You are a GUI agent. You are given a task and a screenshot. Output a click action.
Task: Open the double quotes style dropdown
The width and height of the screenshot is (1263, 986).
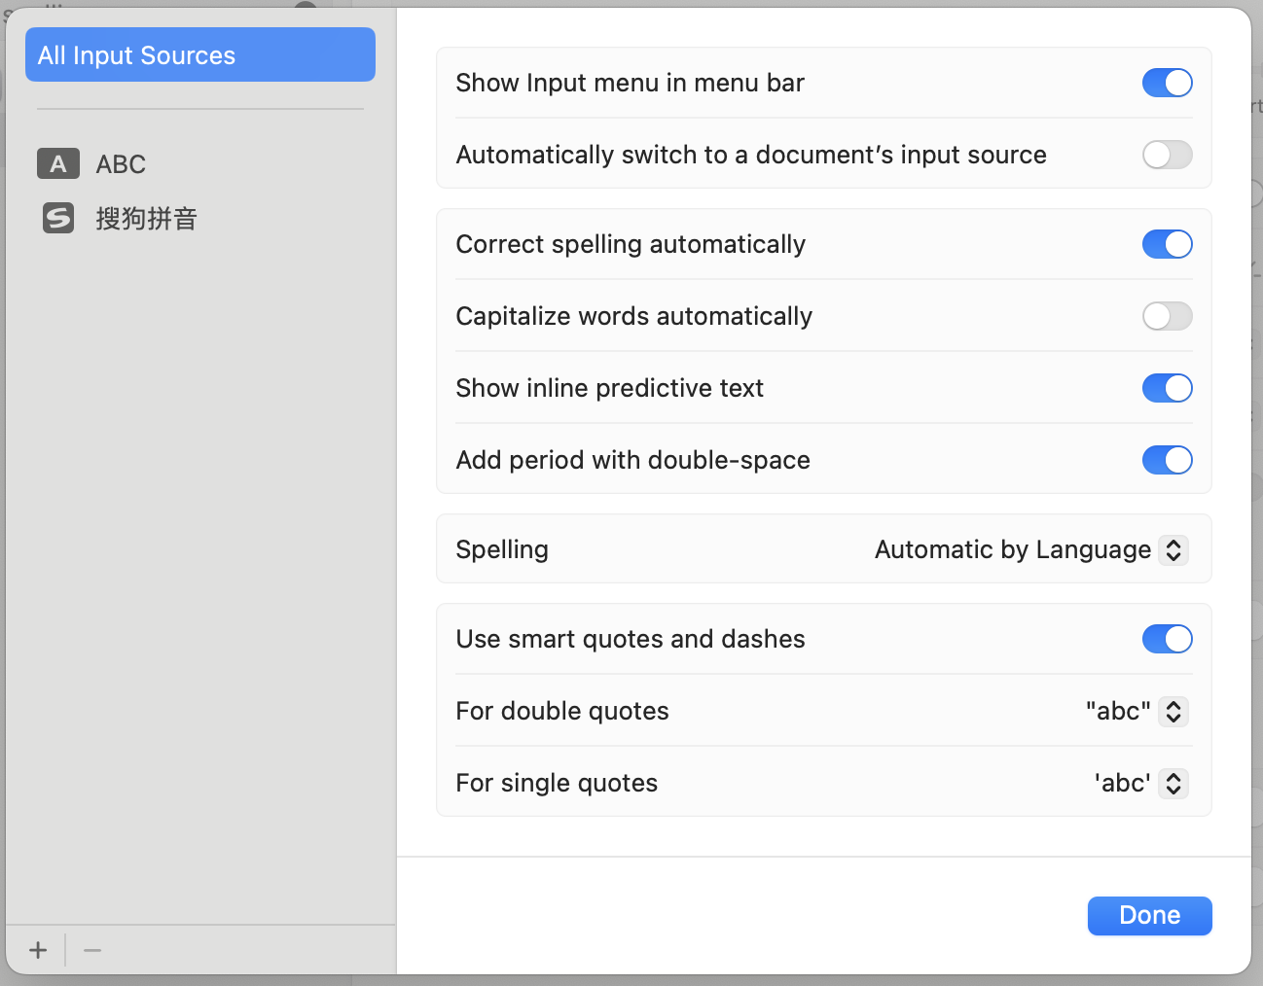click(1173, 712)
